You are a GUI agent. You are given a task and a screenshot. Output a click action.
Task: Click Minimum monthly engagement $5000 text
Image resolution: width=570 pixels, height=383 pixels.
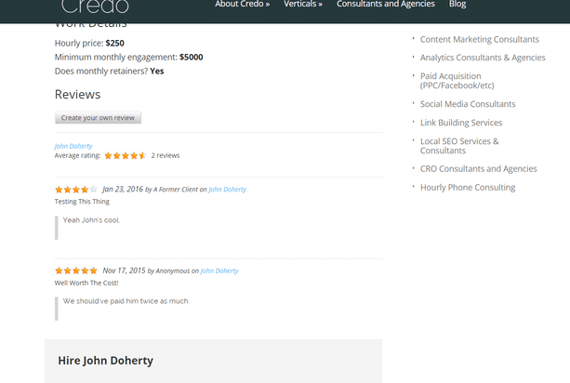click(x=128, y=57)
